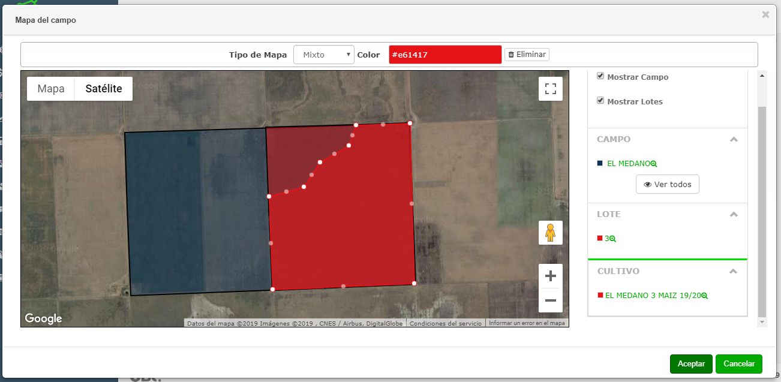
Task: Click magnifier icon next to lote 3
Action: pos(613,239)
